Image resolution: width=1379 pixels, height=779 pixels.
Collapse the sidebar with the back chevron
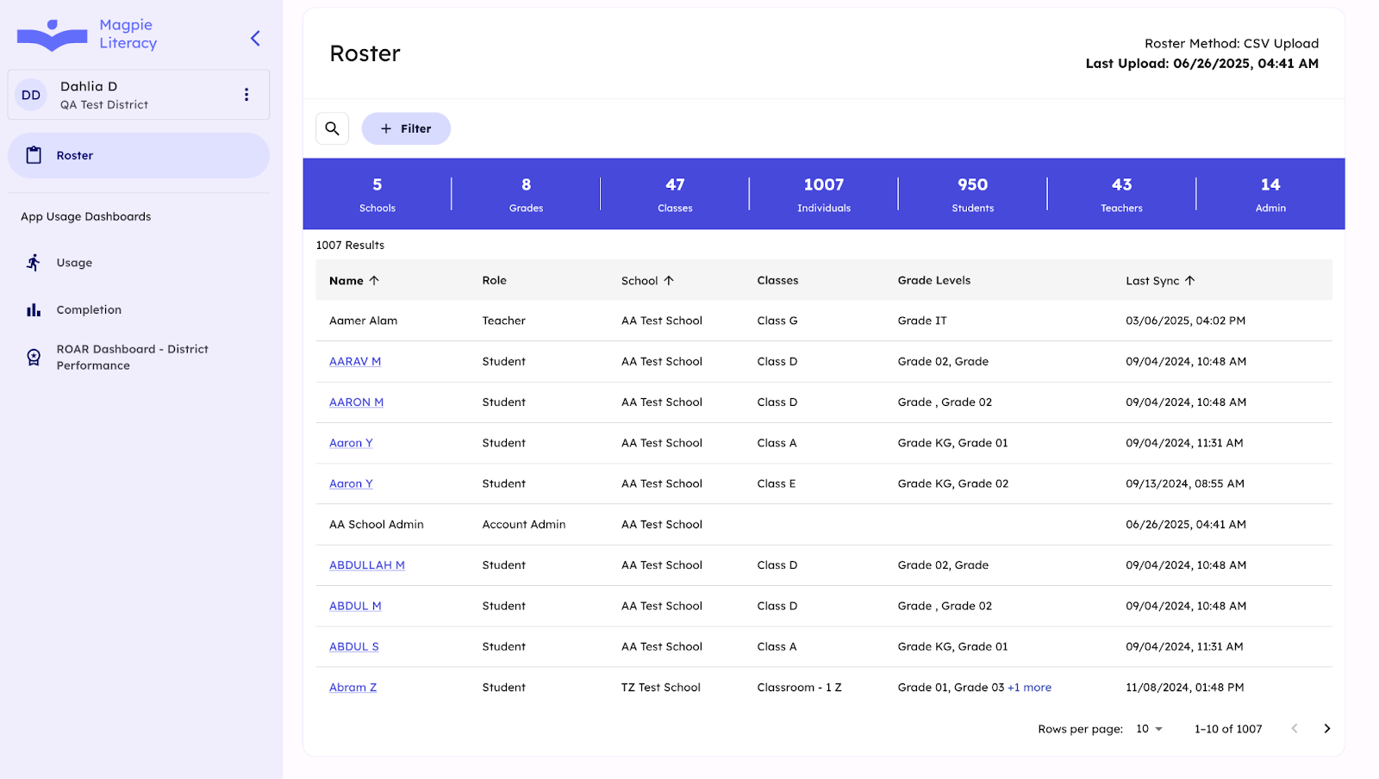[x=255, y=38]
